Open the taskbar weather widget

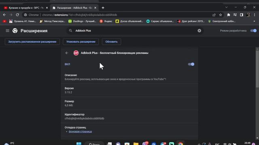[9, 143]
